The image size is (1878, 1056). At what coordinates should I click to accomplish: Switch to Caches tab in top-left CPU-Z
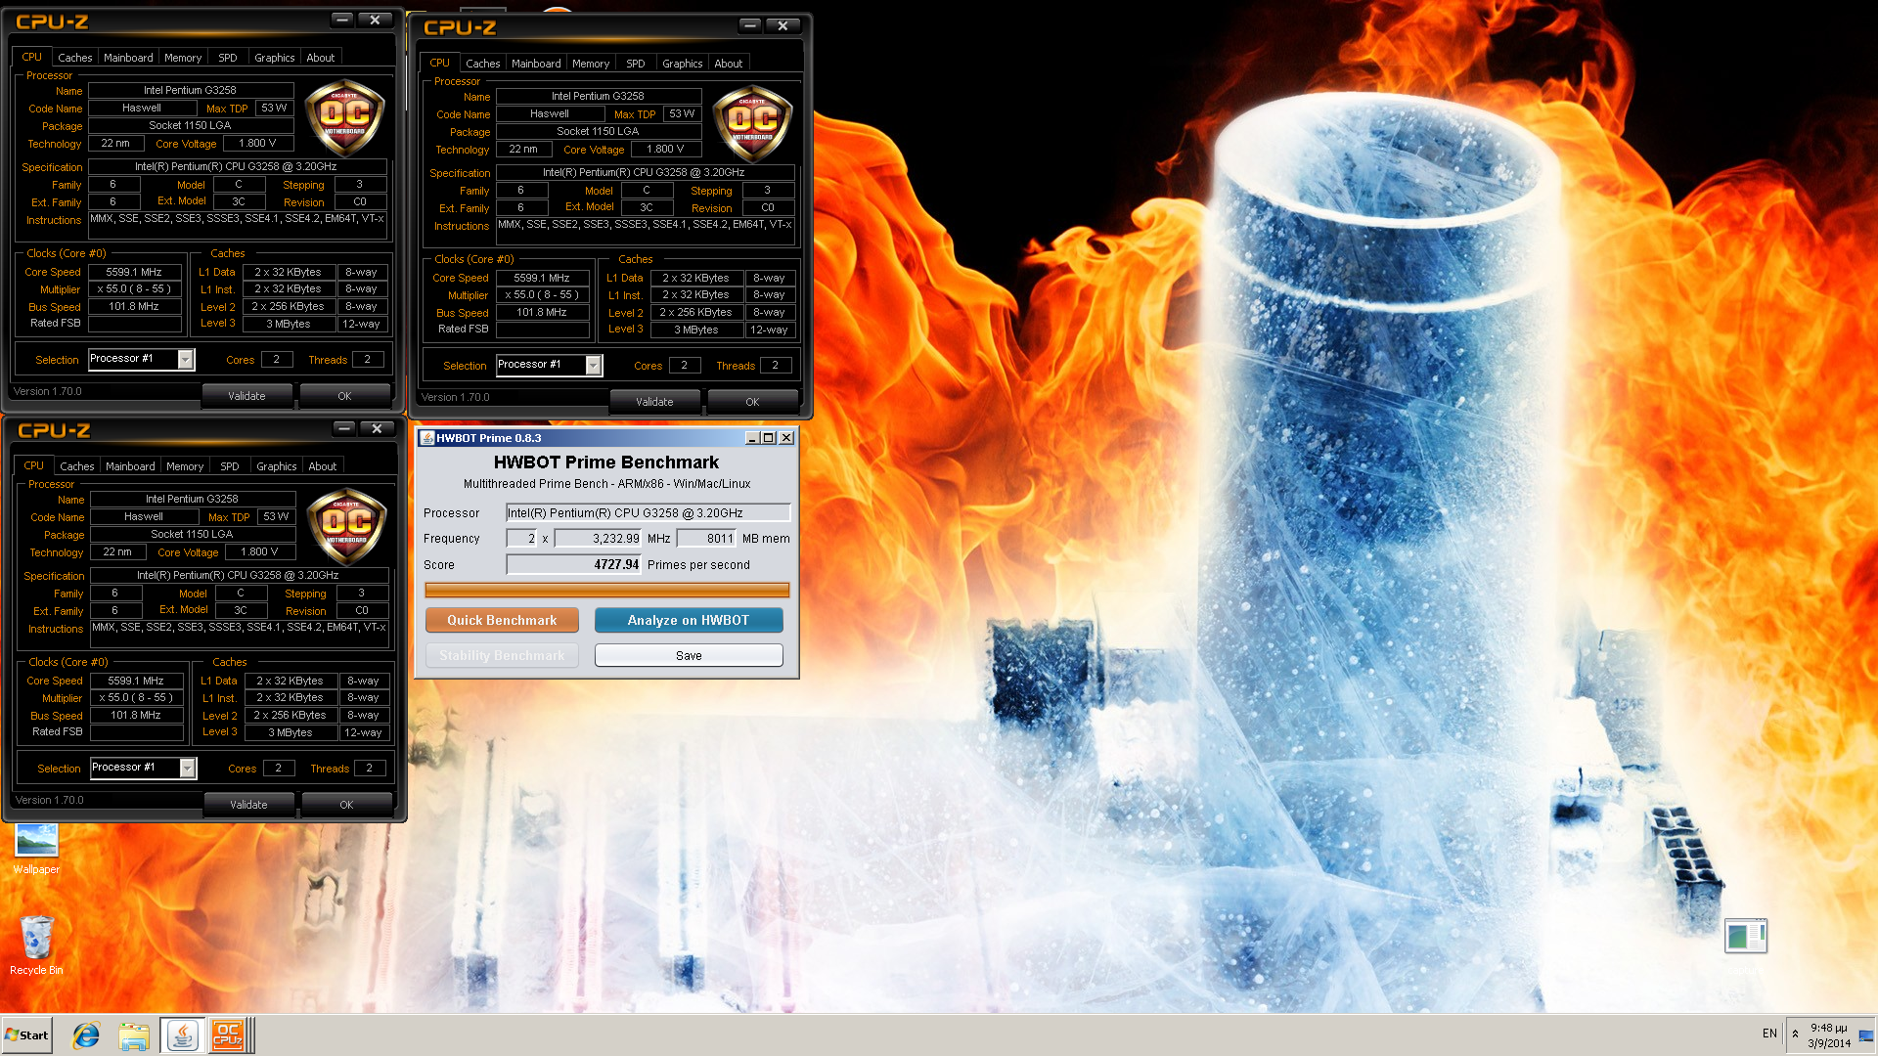tap(74, 58)
